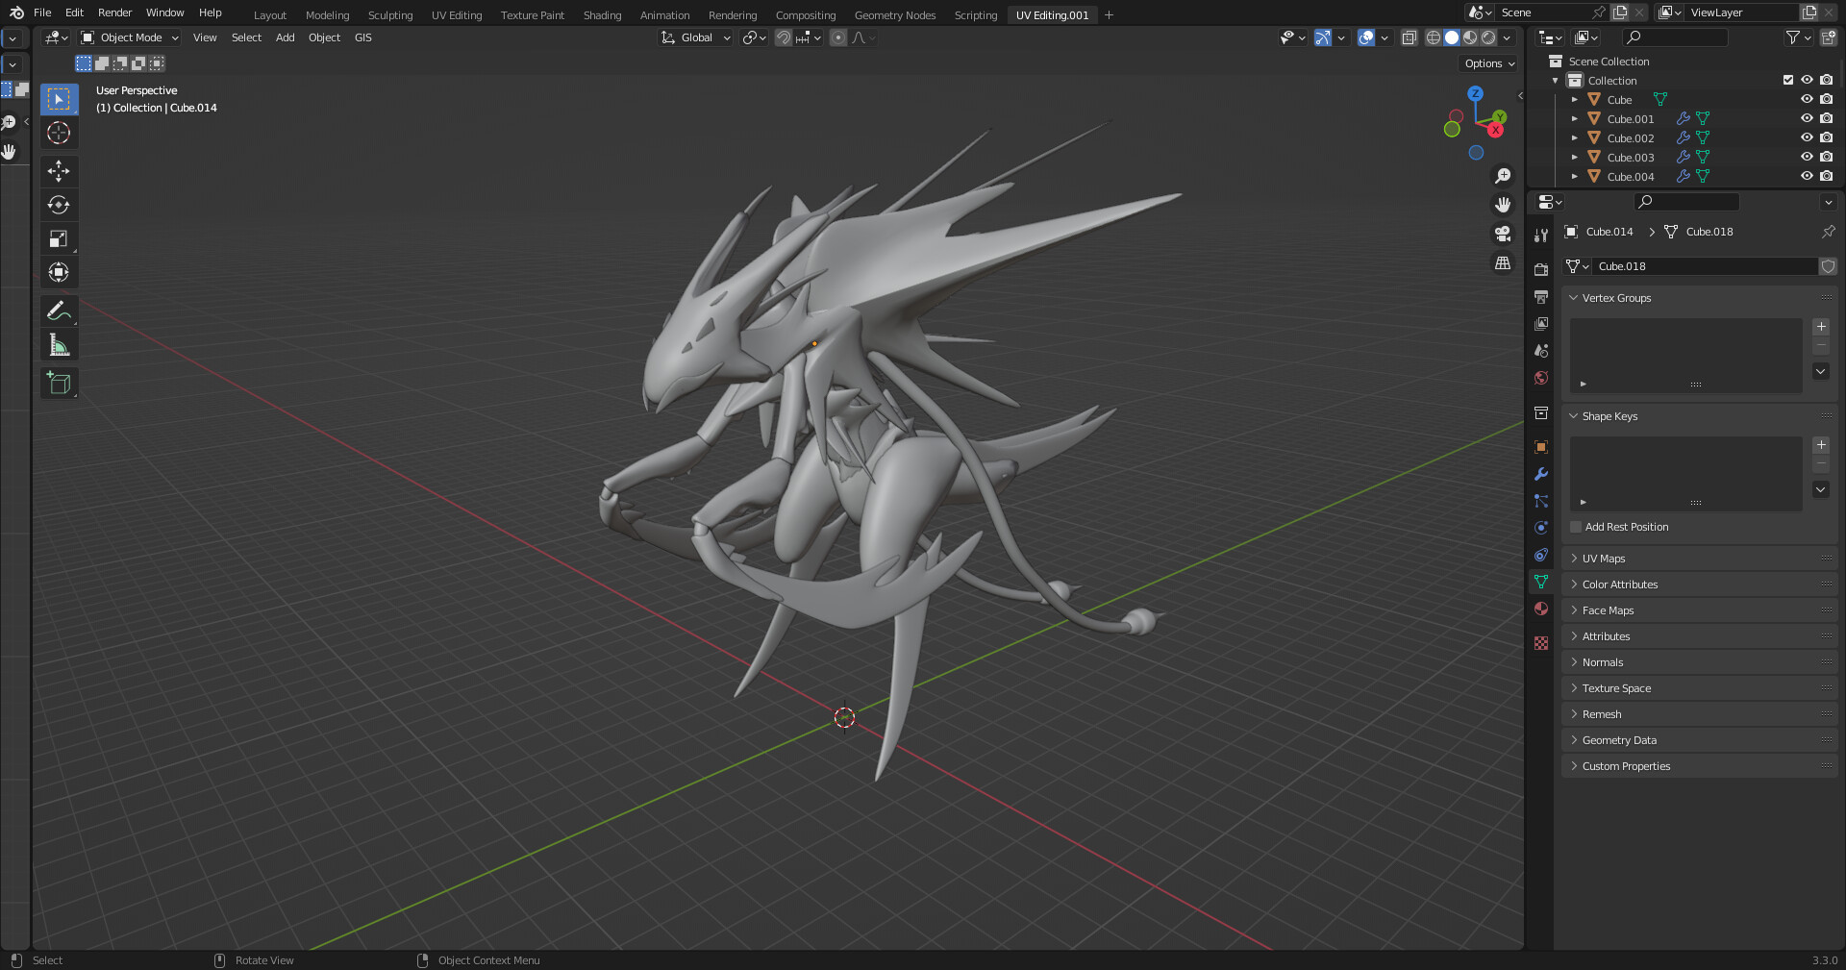Disable render visibility for Cube.004
Screen dimensions: 1846x970
tap(1826, 176)
